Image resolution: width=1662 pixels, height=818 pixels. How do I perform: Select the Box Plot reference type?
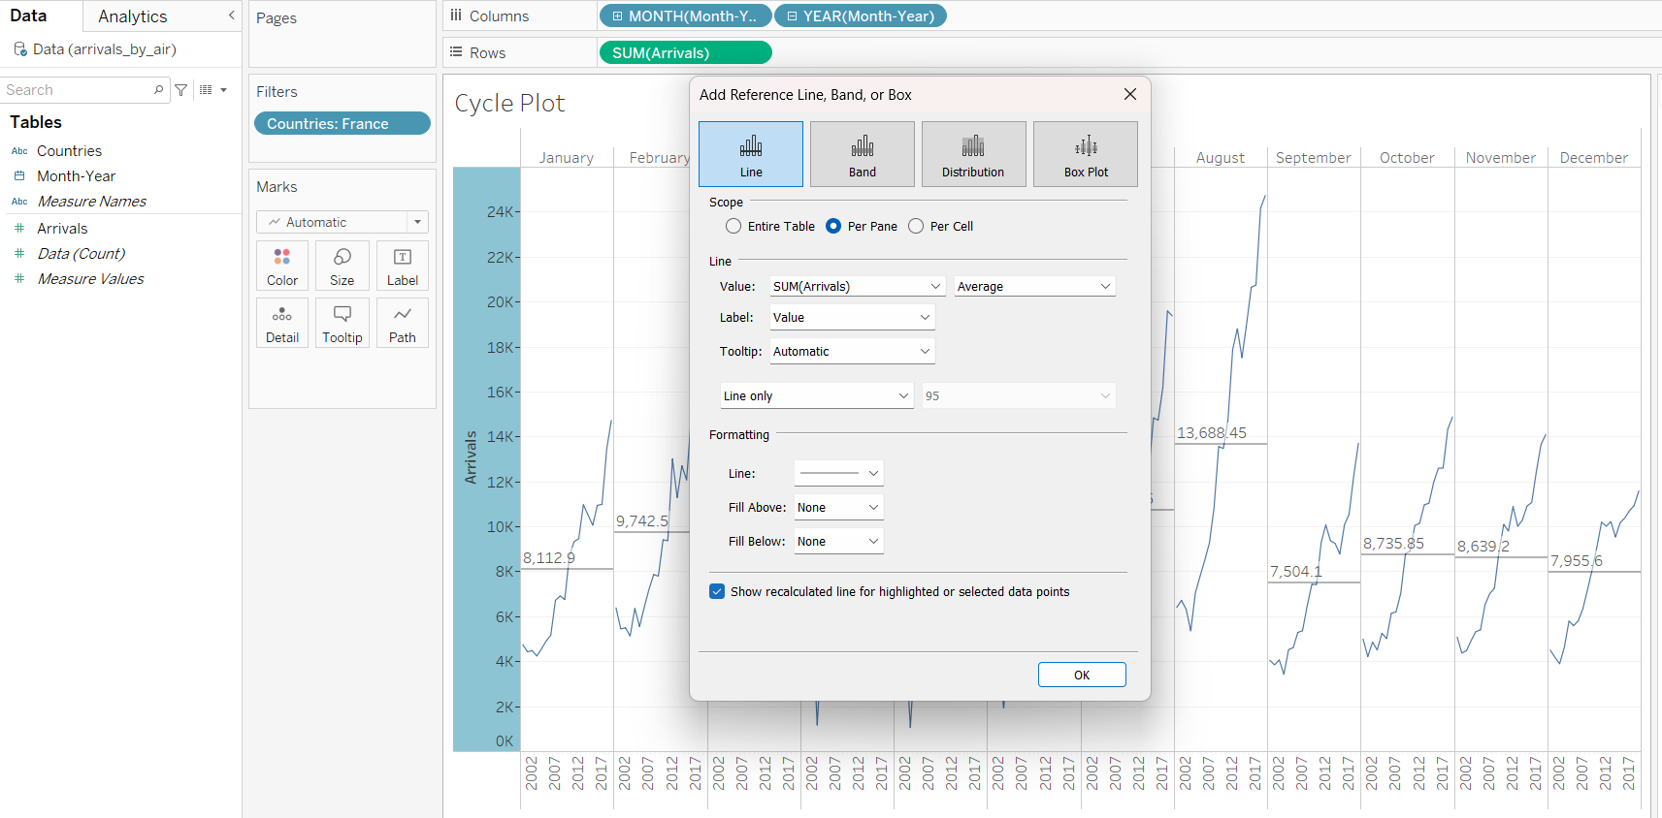(x=1085, y=153)
